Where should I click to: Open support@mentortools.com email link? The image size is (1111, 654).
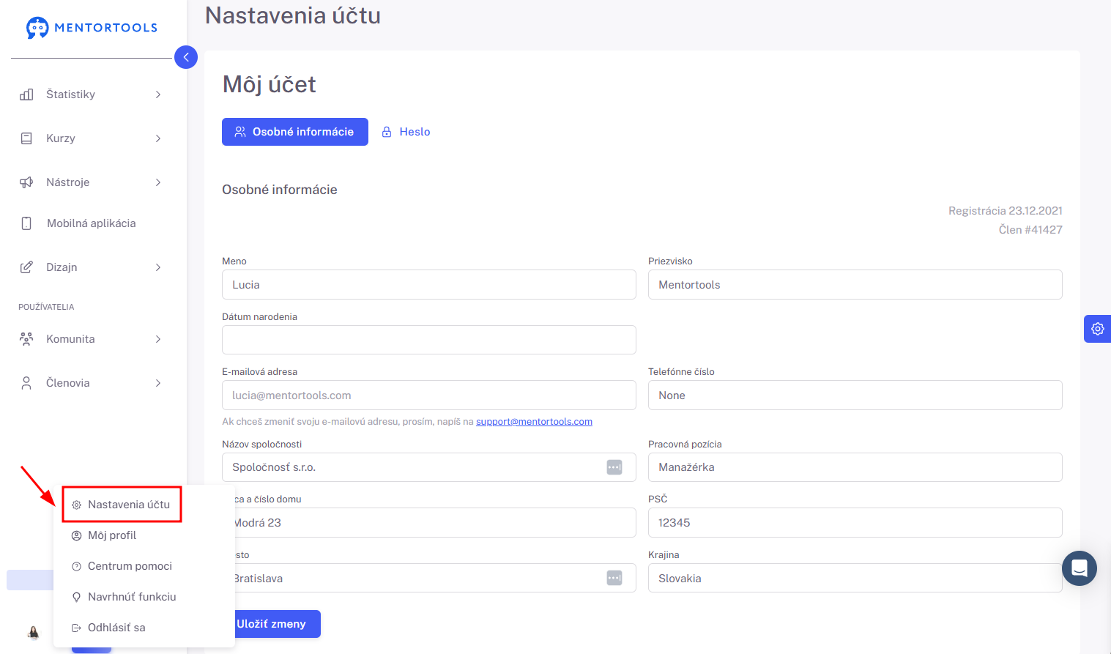pos(534,422)
